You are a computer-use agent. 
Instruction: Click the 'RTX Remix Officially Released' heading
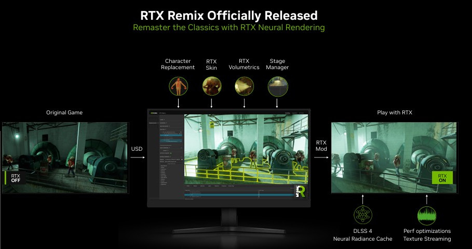pyautogui.click(x=229, y=16)
